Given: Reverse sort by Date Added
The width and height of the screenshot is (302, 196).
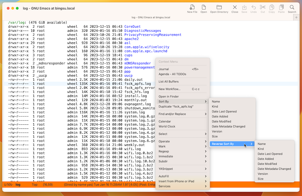Looking at the screenshot, I should (275, 159).
